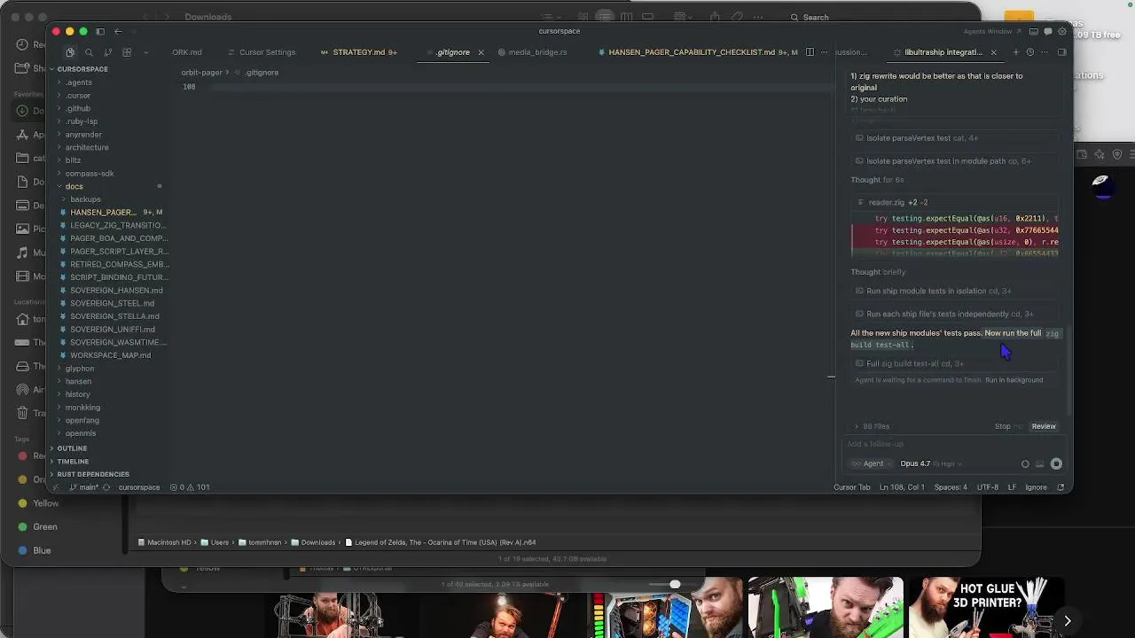Open the Extensions view icon

pyautogui.click(x=127, y=52)
